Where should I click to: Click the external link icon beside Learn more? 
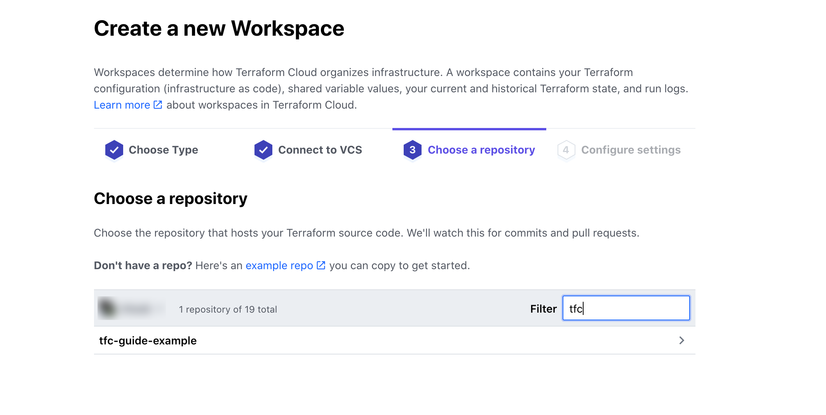click(158, 105)
